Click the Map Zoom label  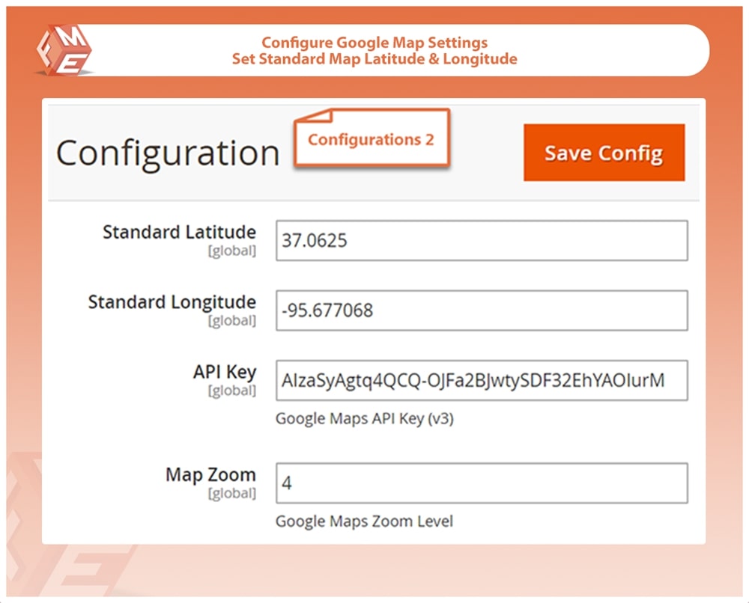(210, 474)
